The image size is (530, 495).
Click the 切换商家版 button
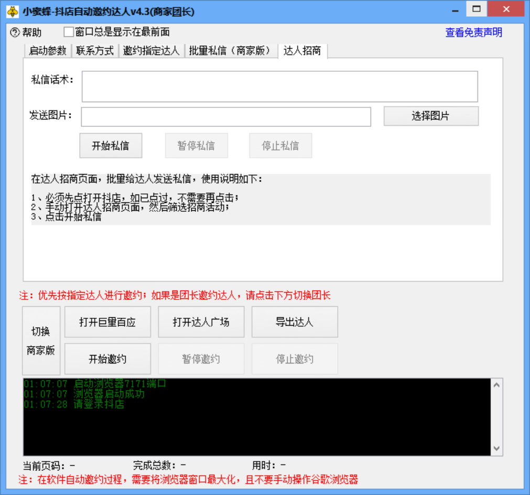(x=41, y=341)
